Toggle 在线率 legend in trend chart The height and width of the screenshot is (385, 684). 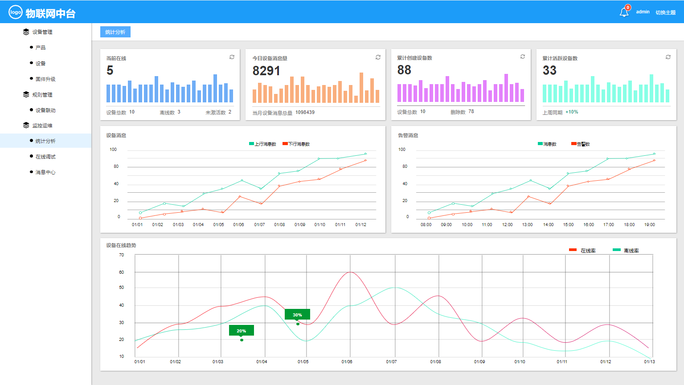582,251
